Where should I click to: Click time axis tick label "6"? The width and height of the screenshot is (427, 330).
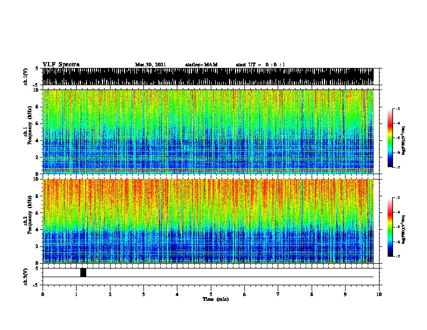click(x=245, y=294)
